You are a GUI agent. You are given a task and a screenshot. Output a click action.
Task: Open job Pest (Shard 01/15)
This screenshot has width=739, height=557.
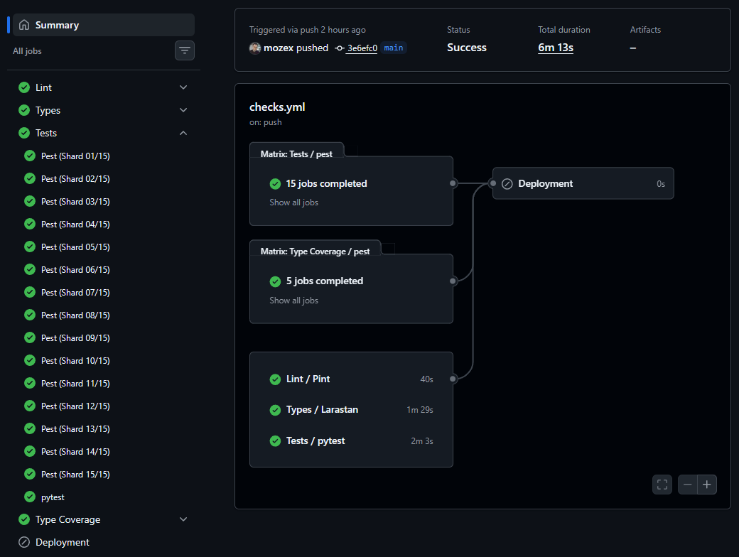(x=75, y=156)
